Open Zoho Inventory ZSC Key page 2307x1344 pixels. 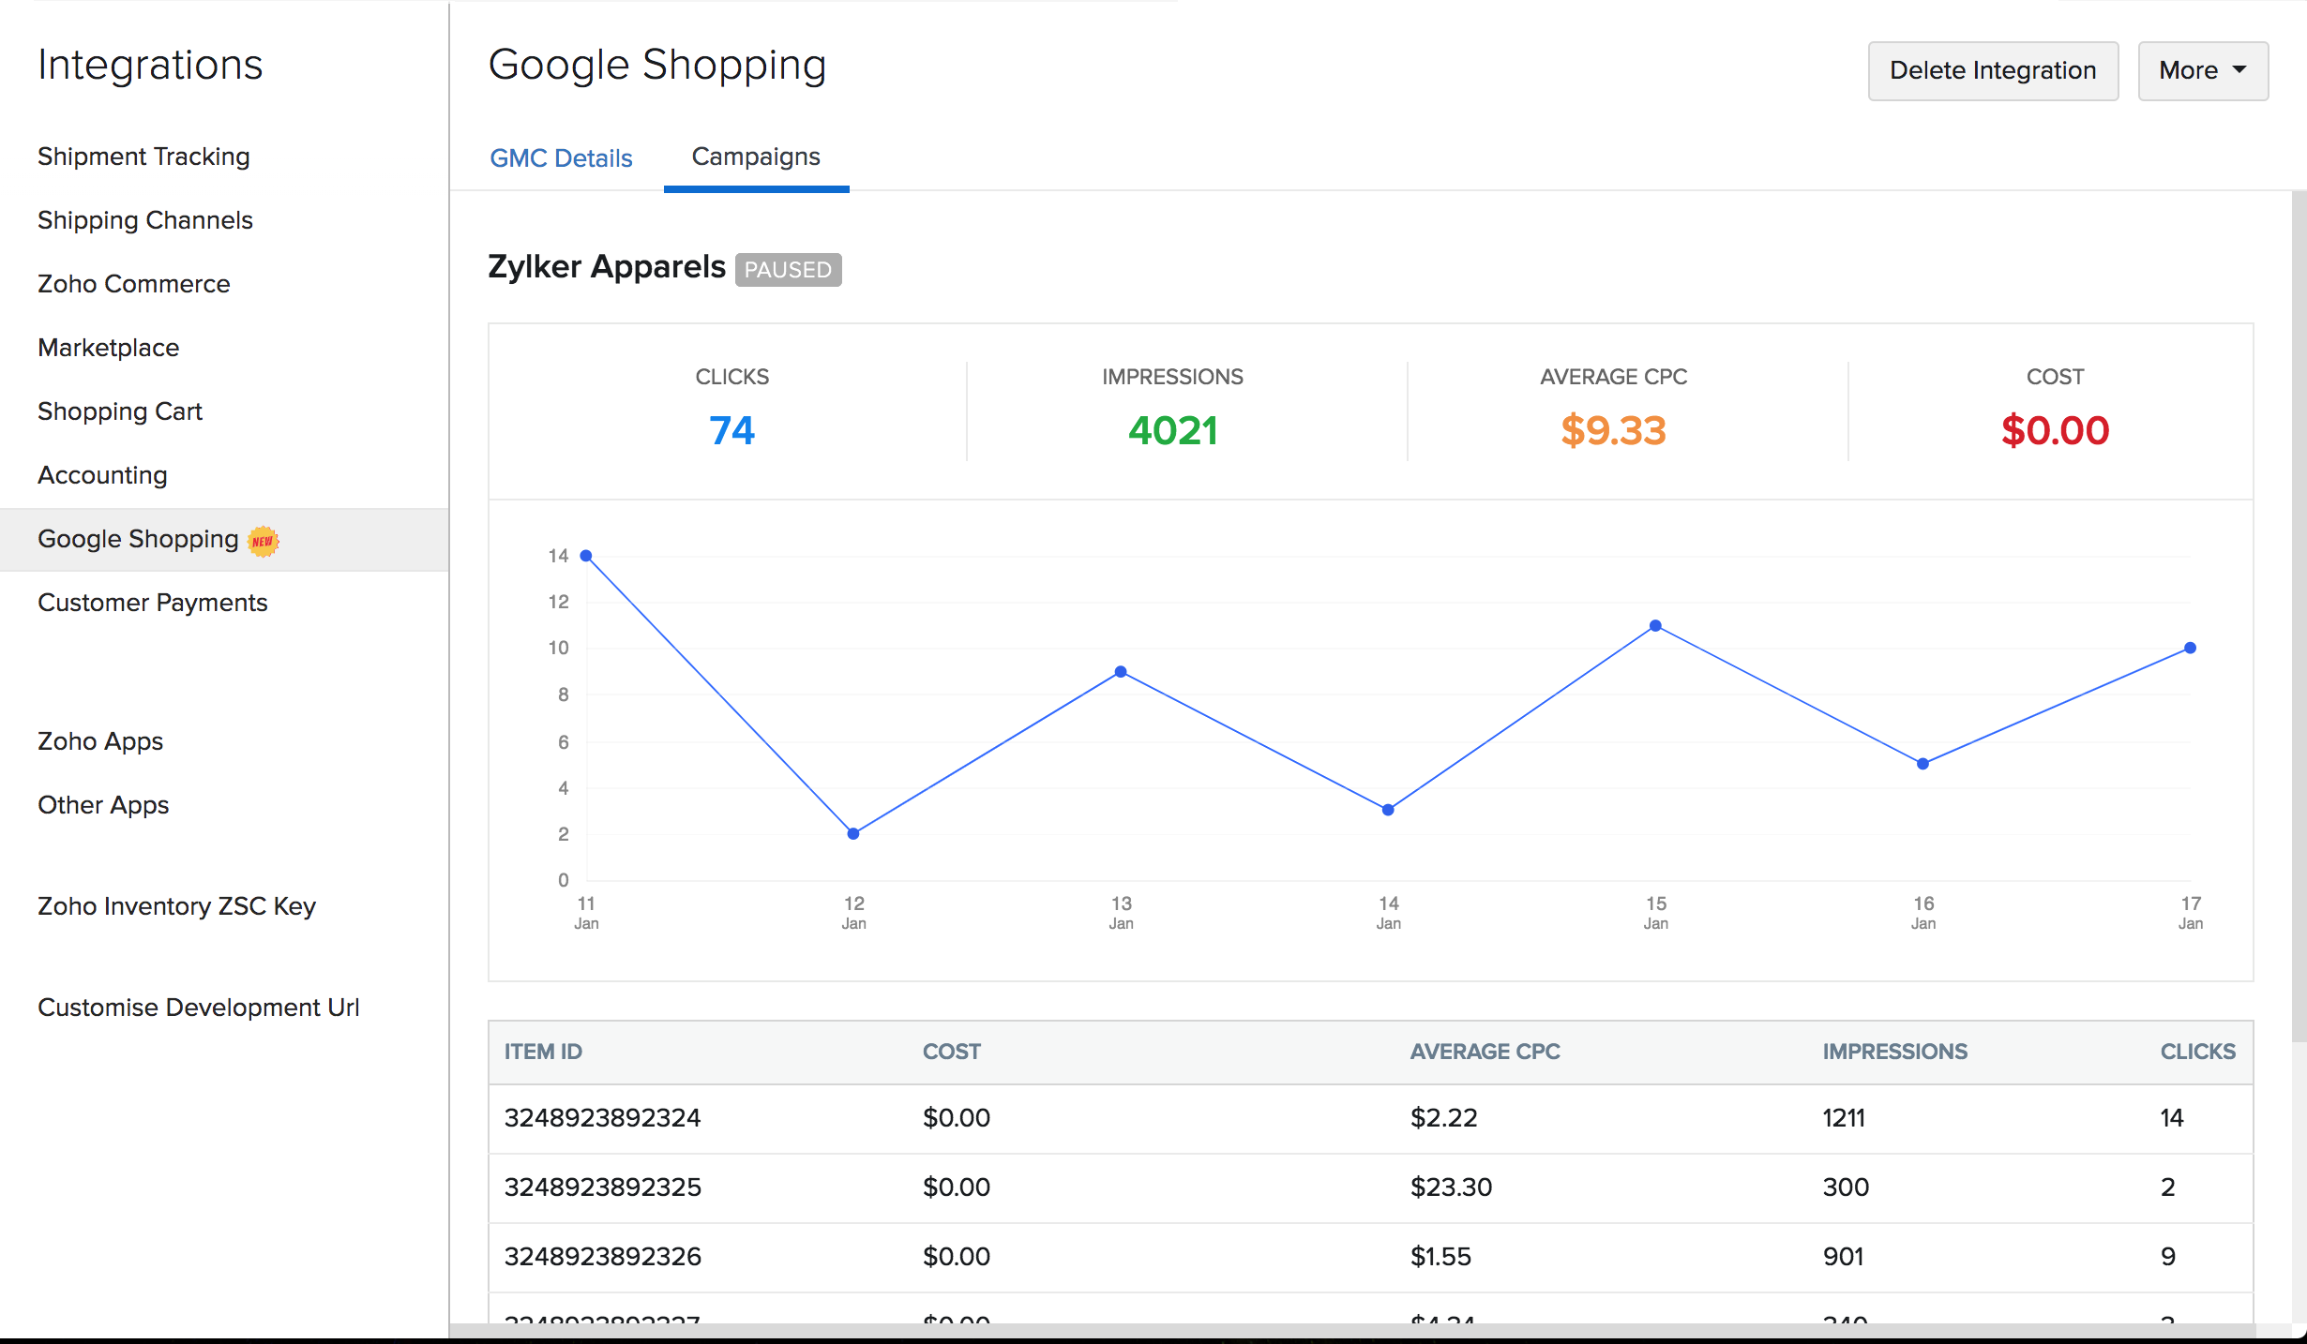tap(176, 906)
